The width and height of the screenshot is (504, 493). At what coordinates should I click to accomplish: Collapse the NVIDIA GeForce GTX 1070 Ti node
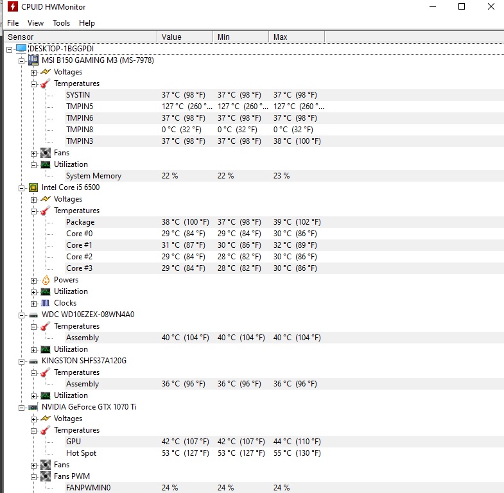pyautogui.click(x=22, y=408)
